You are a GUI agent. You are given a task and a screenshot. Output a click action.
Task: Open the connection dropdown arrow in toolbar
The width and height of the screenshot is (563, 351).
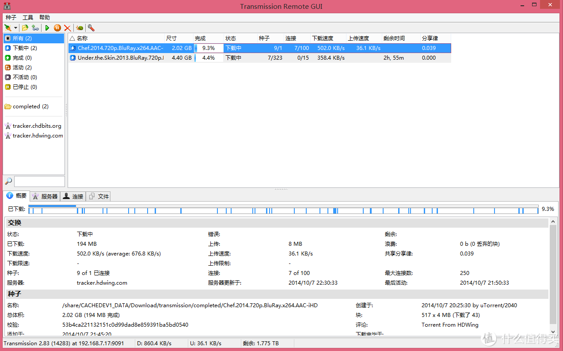click(15, 28)
